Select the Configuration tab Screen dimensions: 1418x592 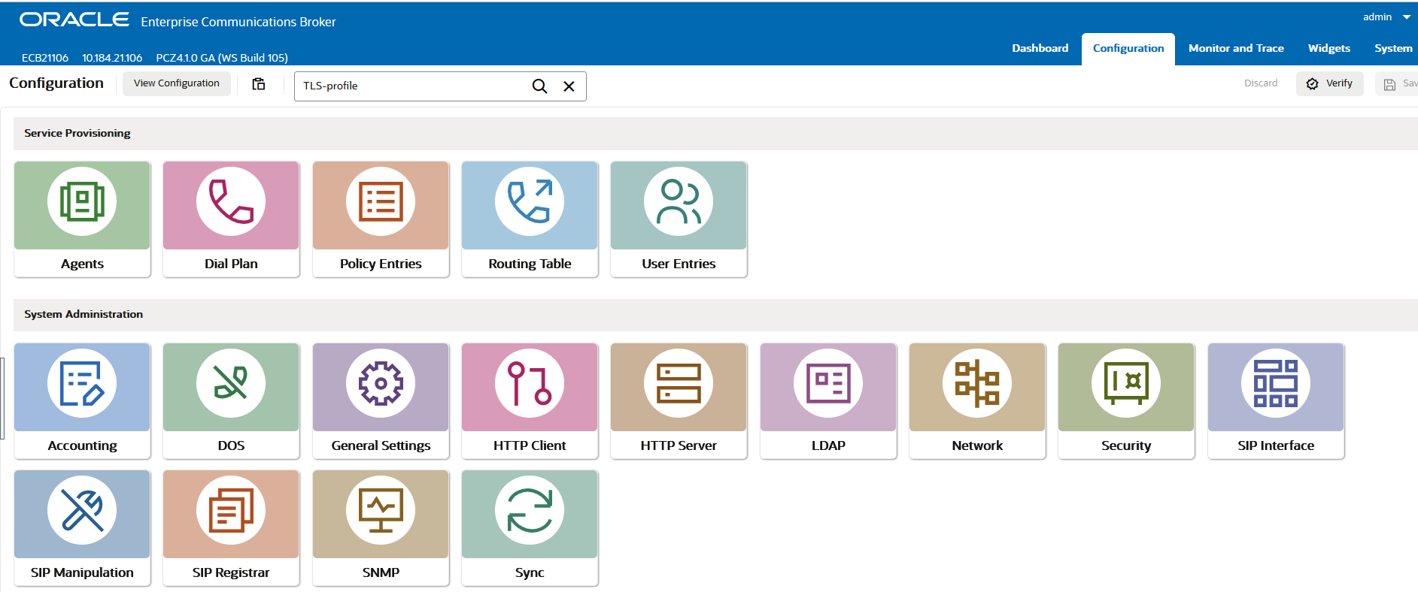[x=1128, y=49]
